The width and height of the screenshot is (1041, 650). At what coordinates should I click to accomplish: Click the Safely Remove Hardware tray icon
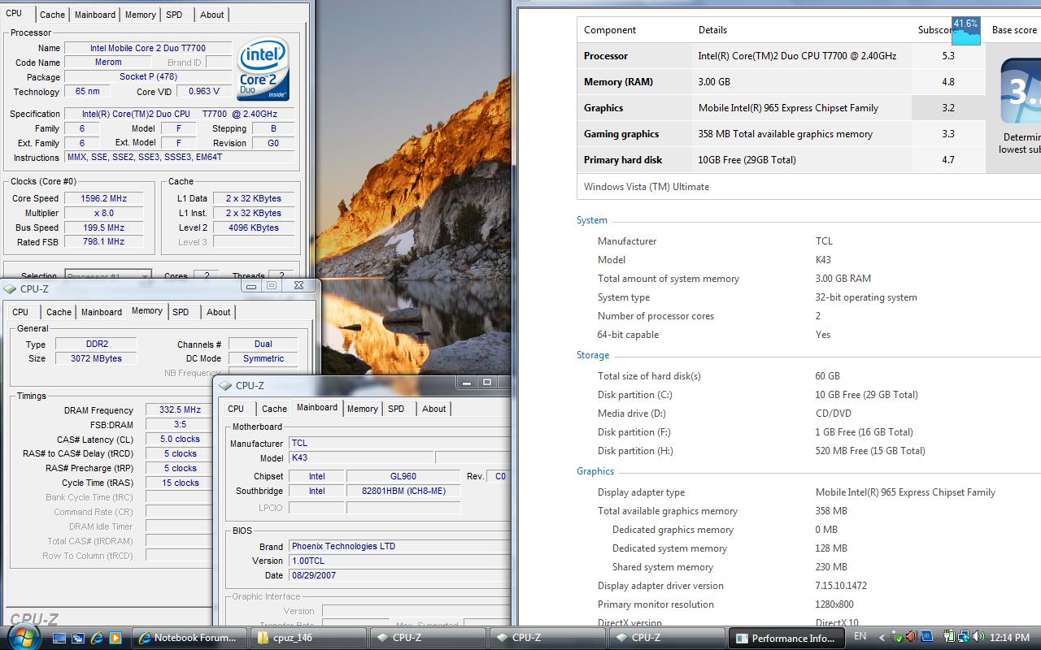pos(897,637)
